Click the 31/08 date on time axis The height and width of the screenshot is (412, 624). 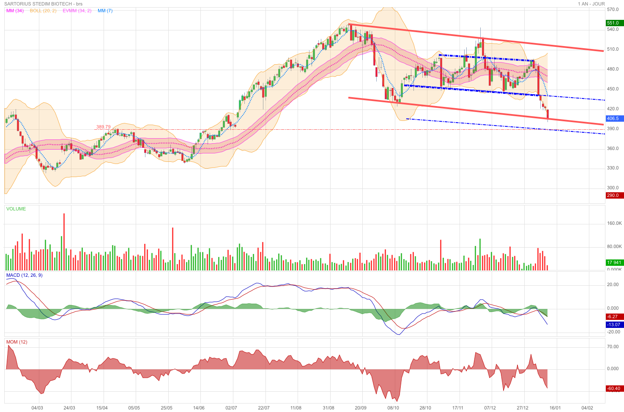pos(328,408)
